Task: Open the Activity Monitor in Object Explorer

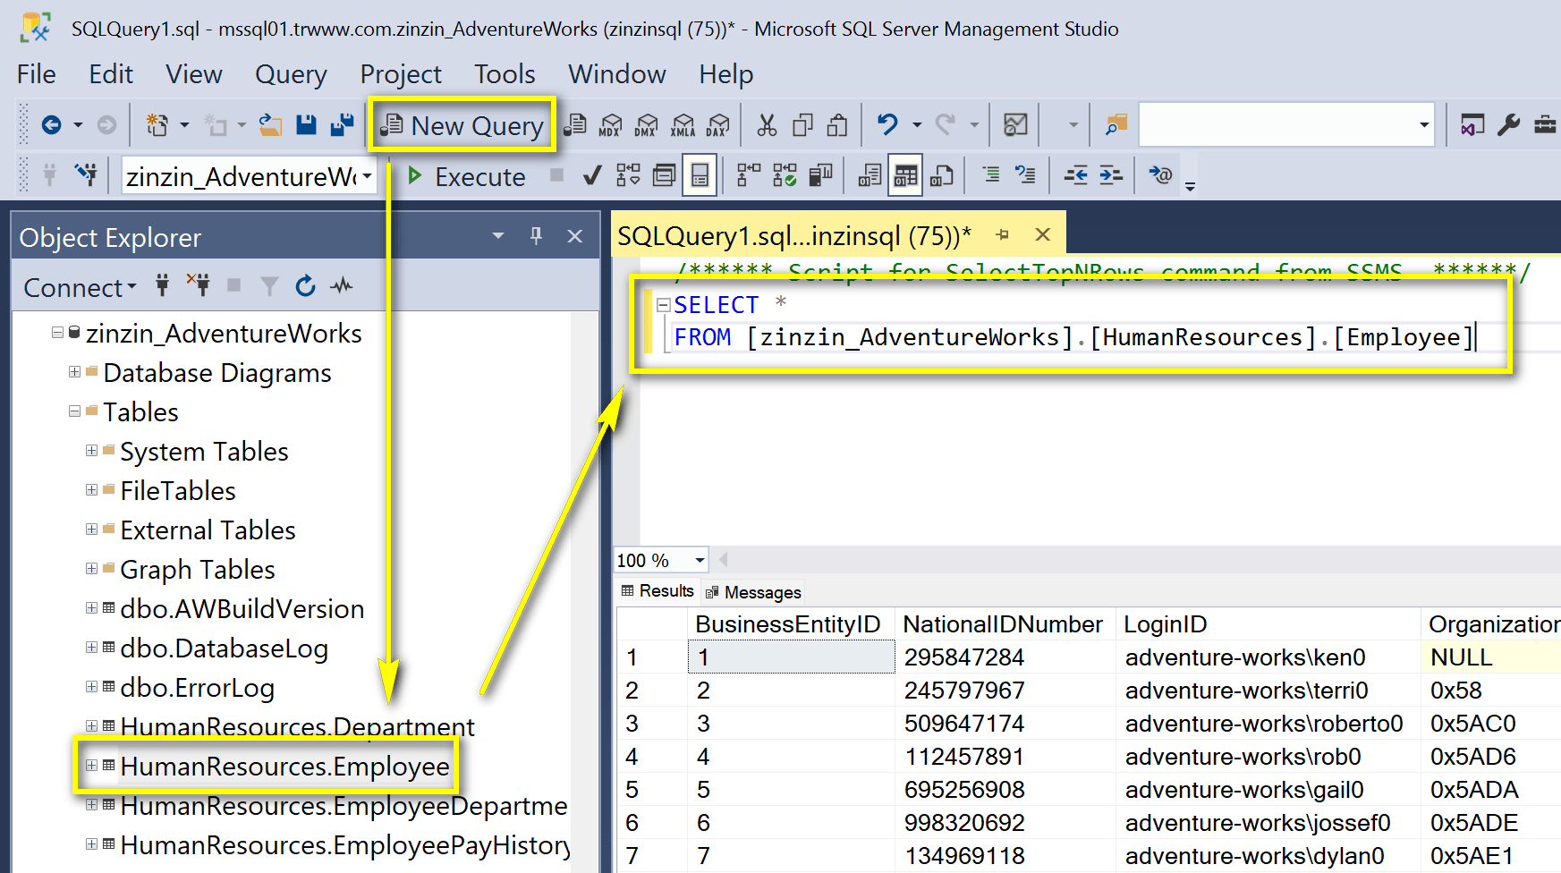Action: click(341, 286)
